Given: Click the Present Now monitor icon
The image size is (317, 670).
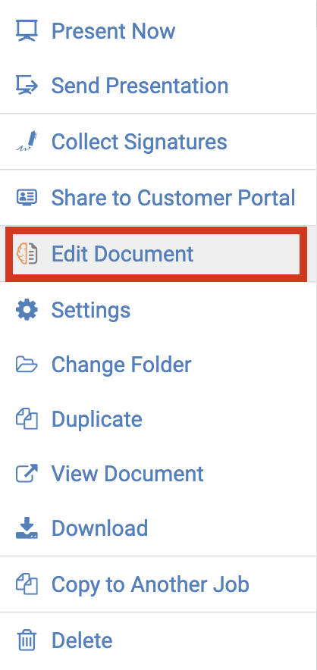Looking at the screenshot, I should [x=27, y=31].
